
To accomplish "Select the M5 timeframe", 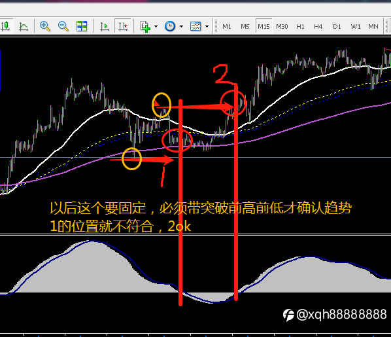I will [x=245, y=26].
